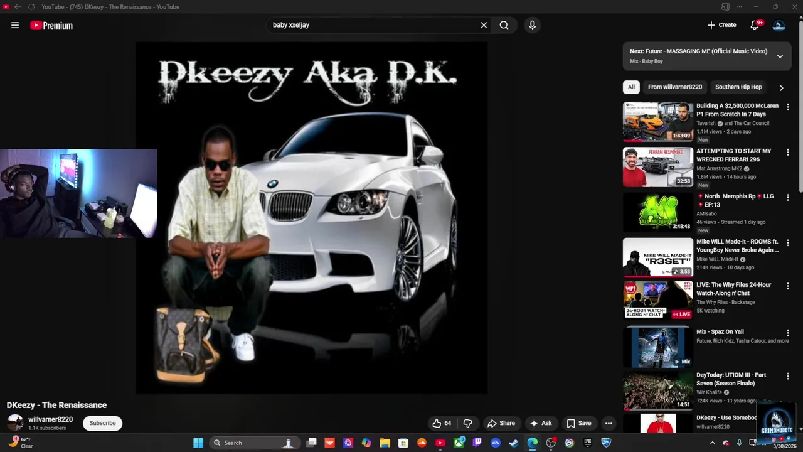Open McLaren P1 build video thumbnail

tap(658, 122)
